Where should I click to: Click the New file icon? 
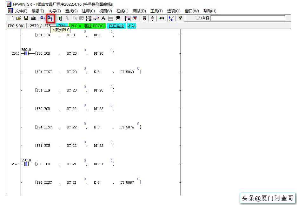(x=12, y=18)
